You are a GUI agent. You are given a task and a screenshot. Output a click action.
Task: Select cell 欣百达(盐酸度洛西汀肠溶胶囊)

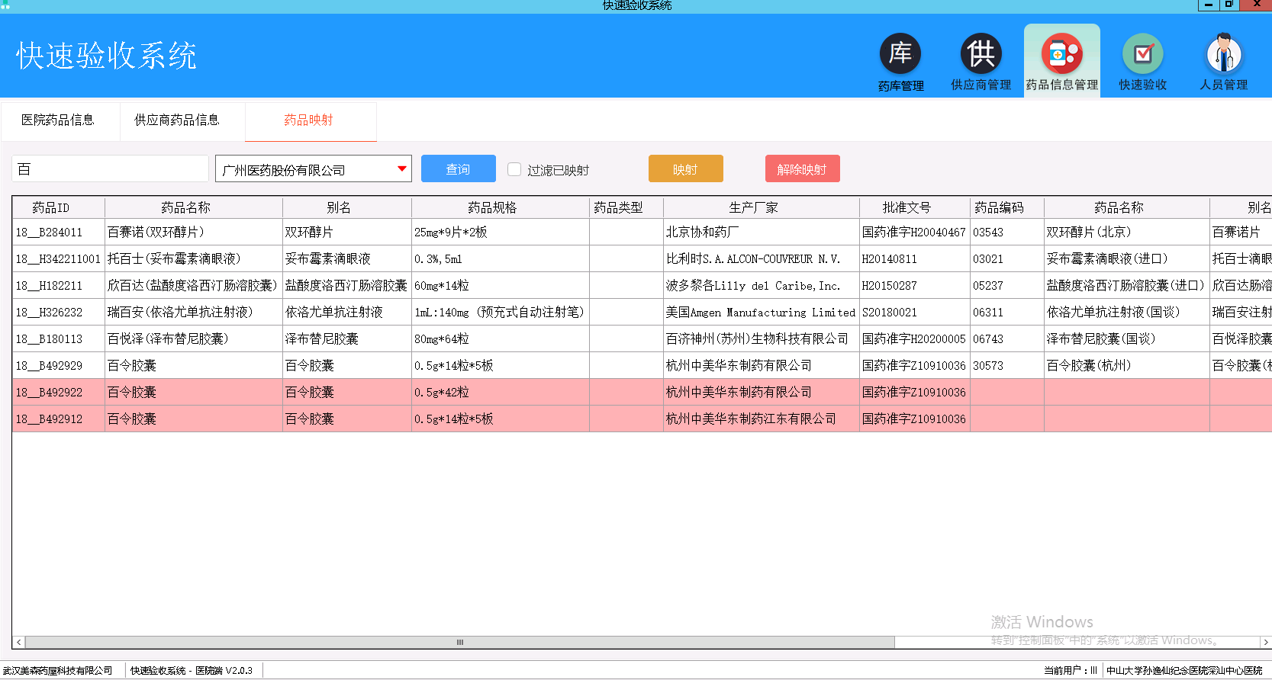point(192,285)
